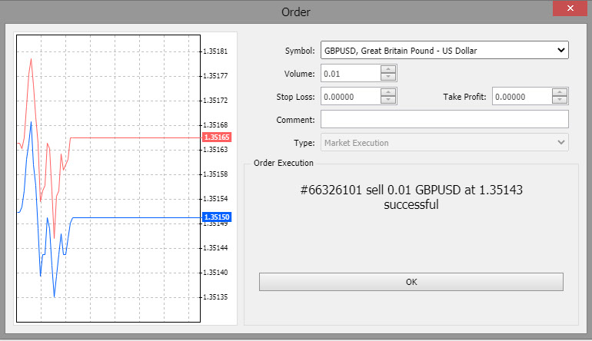
Task: Click the 1.35172 price axis label
Action: 215,101
